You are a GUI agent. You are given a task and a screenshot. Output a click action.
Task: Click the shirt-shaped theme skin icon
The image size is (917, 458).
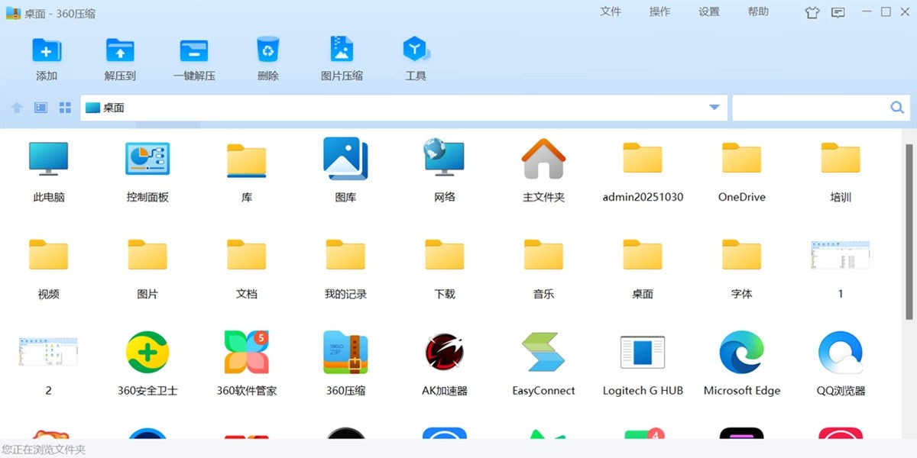pos(812,12)
